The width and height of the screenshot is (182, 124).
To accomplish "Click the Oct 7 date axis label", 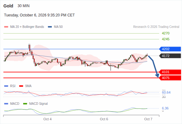I will tap(148, 119).
